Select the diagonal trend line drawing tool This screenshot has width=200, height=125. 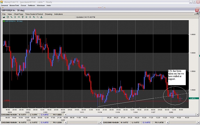[11, 17]
